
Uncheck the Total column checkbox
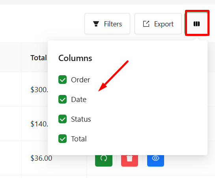click(x=62, y=139)
